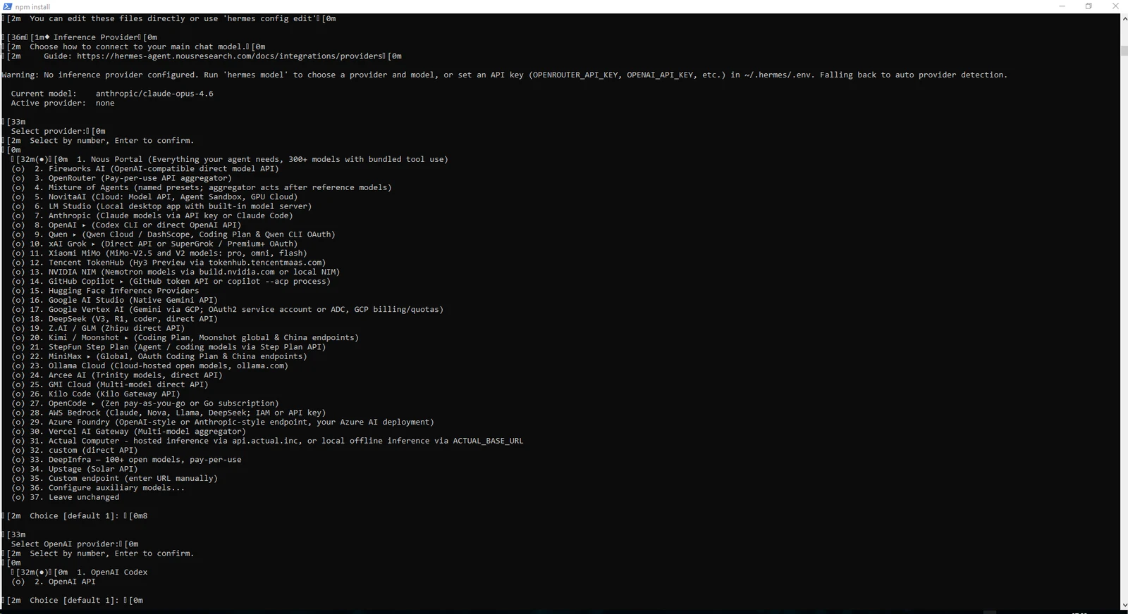
Task: Click the '3. OpenRouter' option line
Action: click(121, 178)
